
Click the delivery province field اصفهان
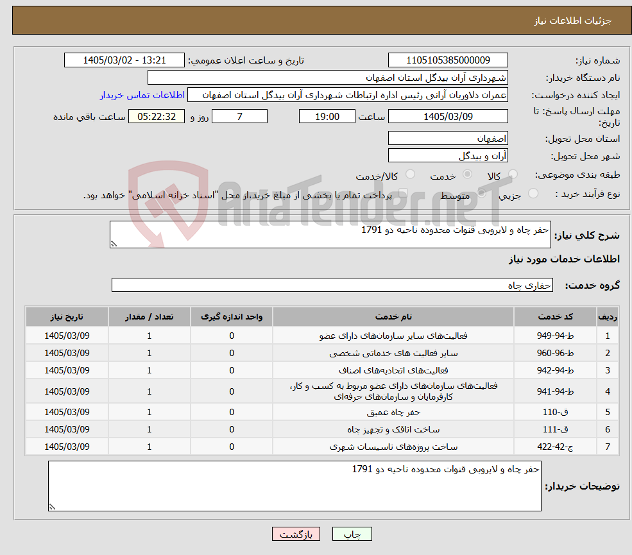point(448,138)
